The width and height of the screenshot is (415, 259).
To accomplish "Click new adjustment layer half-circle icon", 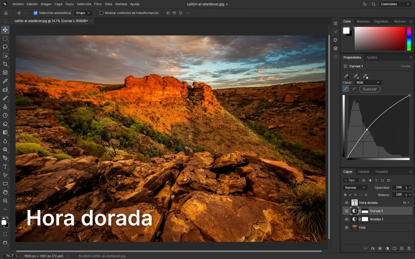I will click(387, 248).
